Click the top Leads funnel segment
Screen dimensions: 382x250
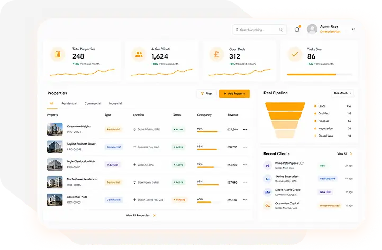(285, 107)
